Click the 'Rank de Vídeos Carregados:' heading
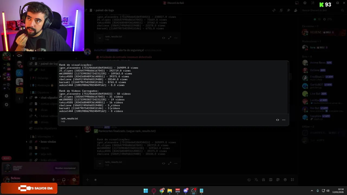 (x=79, y=91)
